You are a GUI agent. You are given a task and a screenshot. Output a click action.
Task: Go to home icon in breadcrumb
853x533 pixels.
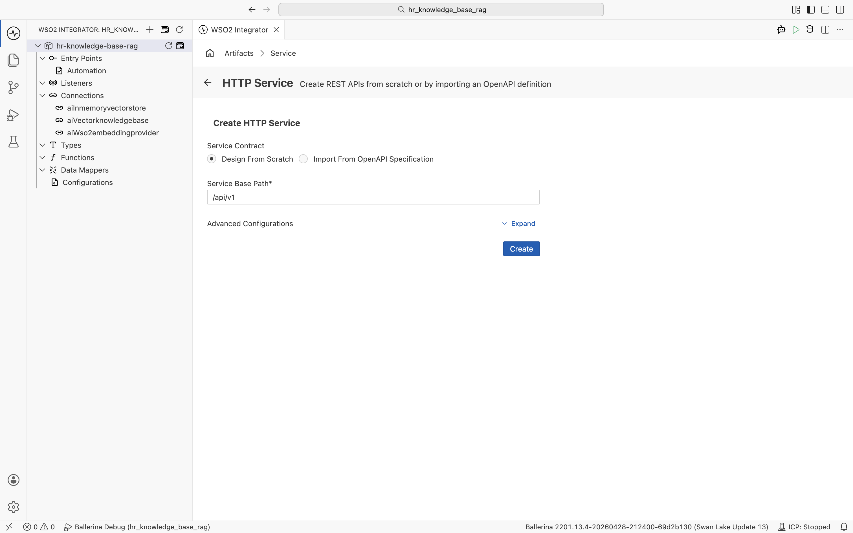(210, 53)
